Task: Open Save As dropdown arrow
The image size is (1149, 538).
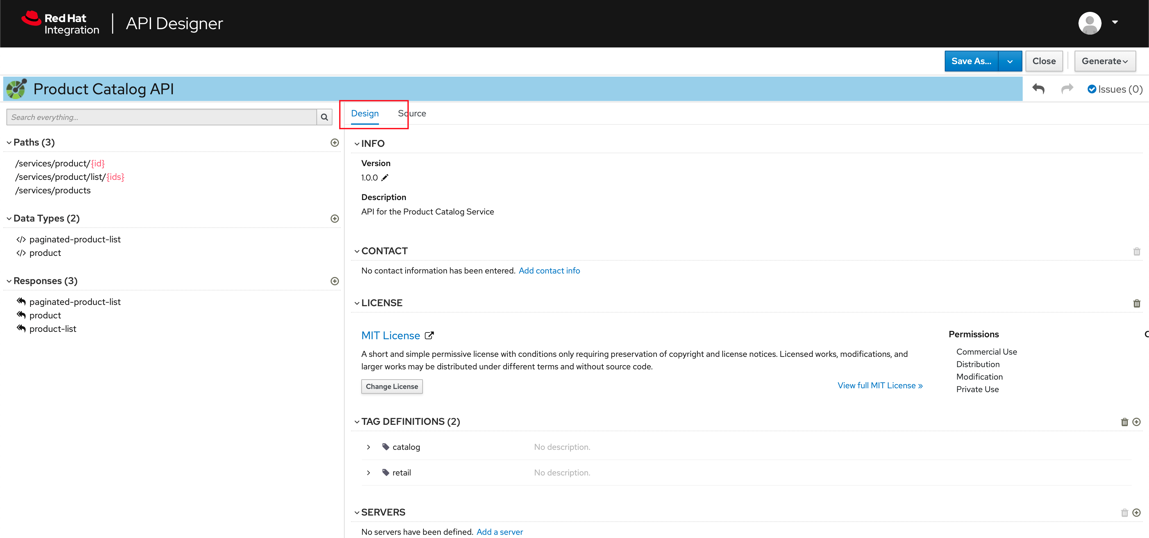Action: (x=1010, y=61)
